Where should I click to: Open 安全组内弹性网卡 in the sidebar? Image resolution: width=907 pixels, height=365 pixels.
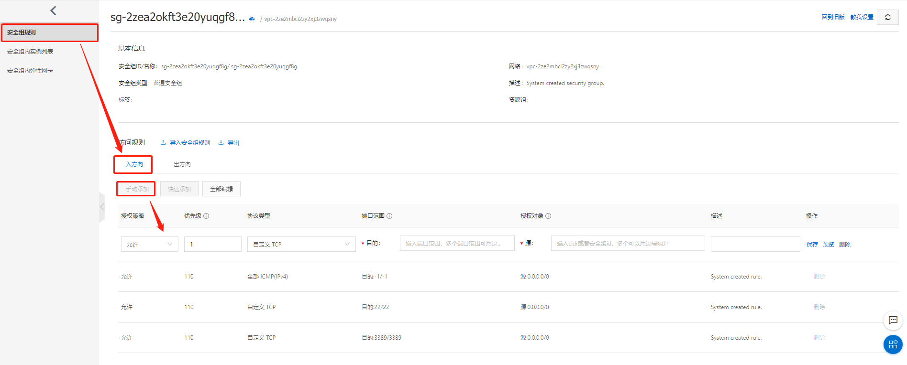(30, 71)
